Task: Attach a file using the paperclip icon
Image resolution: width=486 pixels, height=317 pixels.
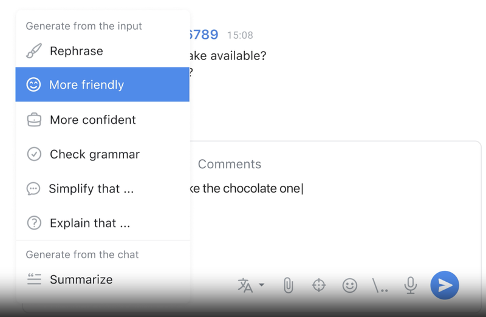Action: 289,285
